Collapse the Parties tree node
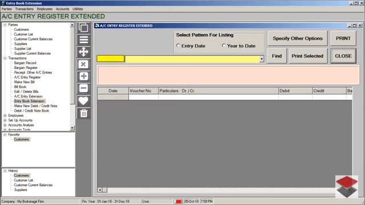365x205 pixels. 5,24
